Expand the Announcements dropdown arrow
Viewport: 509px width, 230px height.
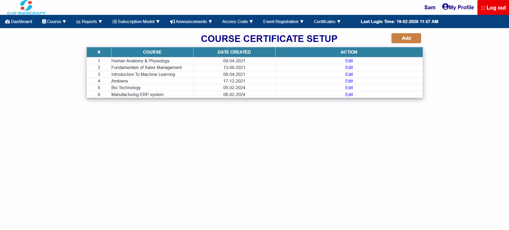[x=210, y=22]
